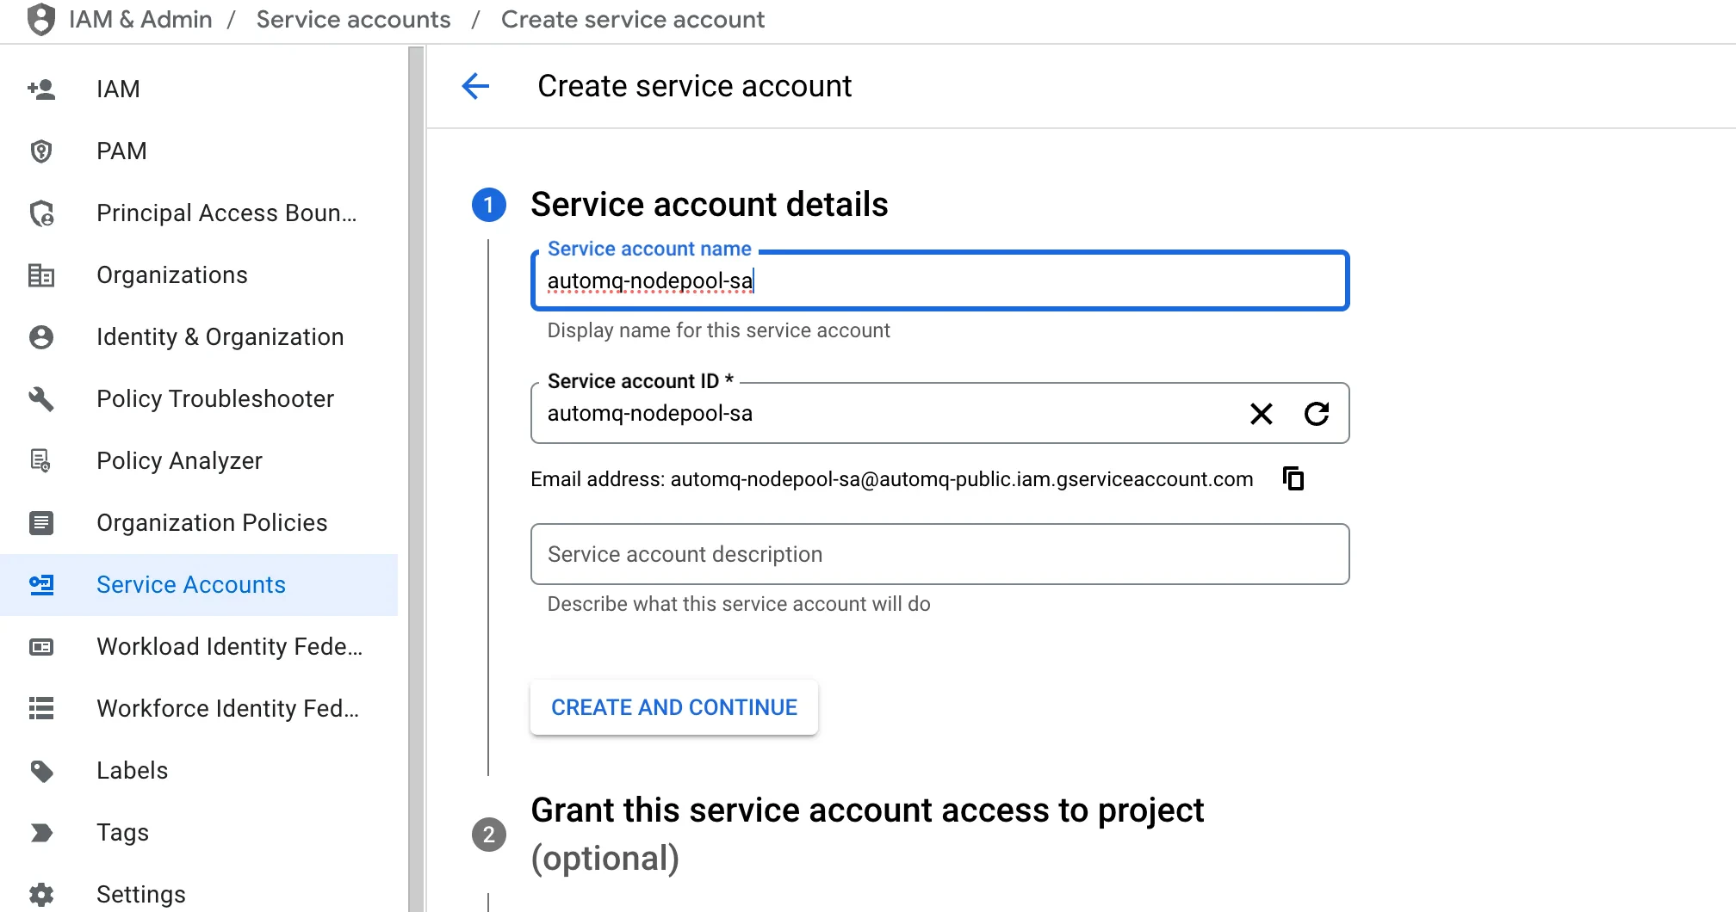The height and width of the screenshot is (912, 1736).
Task: Click 'Describe what this service account will do' hint
Action: point(739,604)
